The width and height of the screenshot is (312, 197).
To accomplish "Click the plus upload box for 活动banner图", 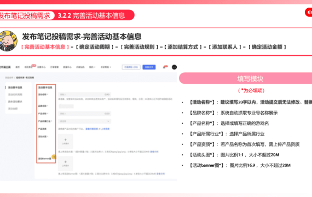I will tap(66, 164).
